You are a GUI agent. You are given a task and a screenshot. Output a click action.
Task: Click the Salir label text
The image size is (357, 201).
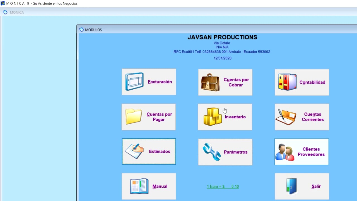pyautogui.click(x=316, y=186)
